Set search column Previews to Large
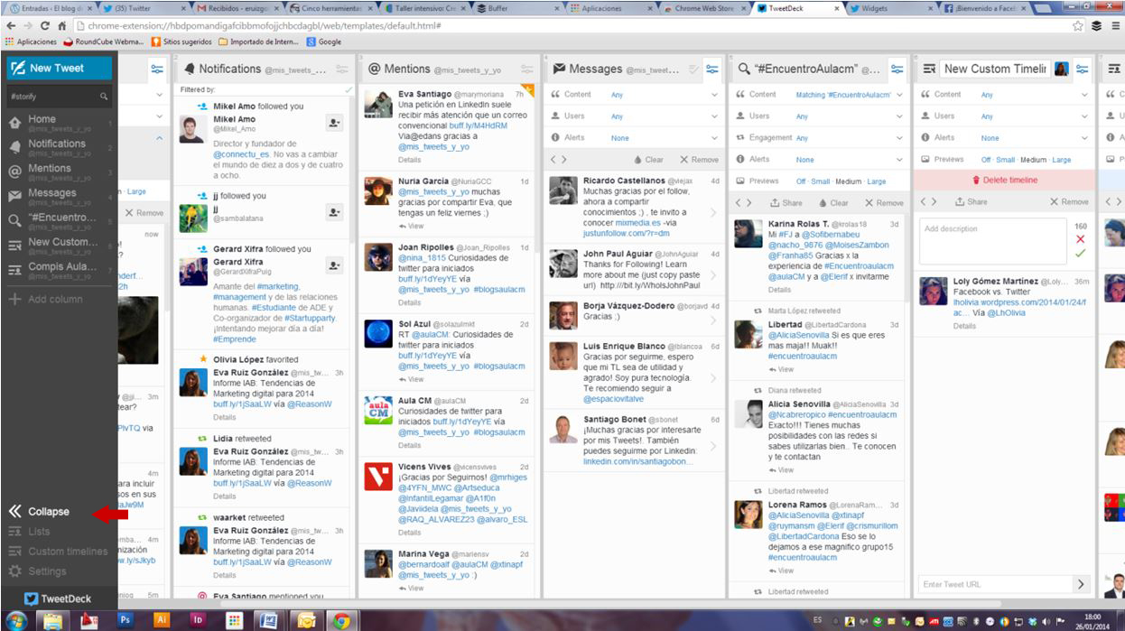 tap(876, 181)
